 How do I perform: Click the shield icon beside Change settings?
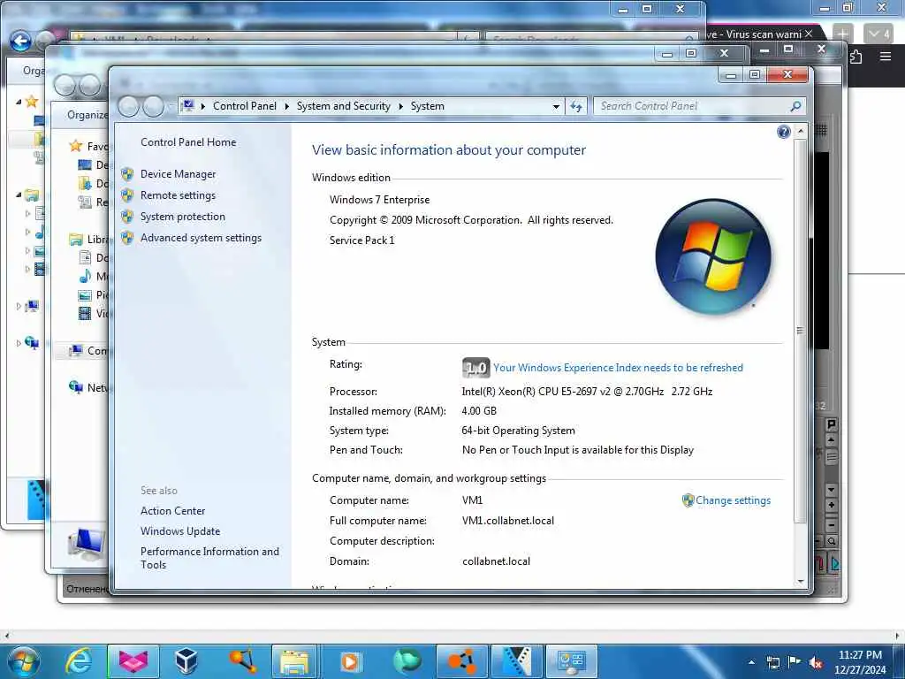[x=688, y=500]
